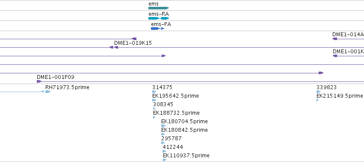Click the ems-RA label text
The height and width of the screenshot is (162, 364).
coord(159,14)
